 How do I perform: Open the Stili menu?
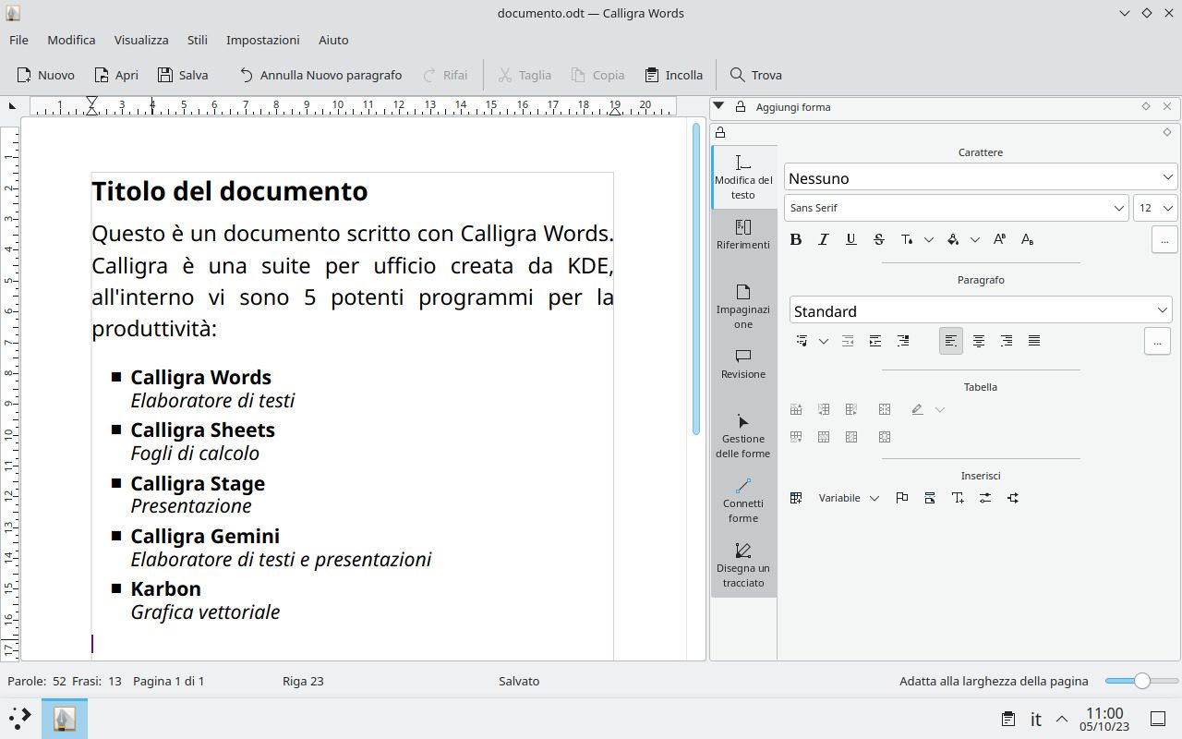pos(198,40)
